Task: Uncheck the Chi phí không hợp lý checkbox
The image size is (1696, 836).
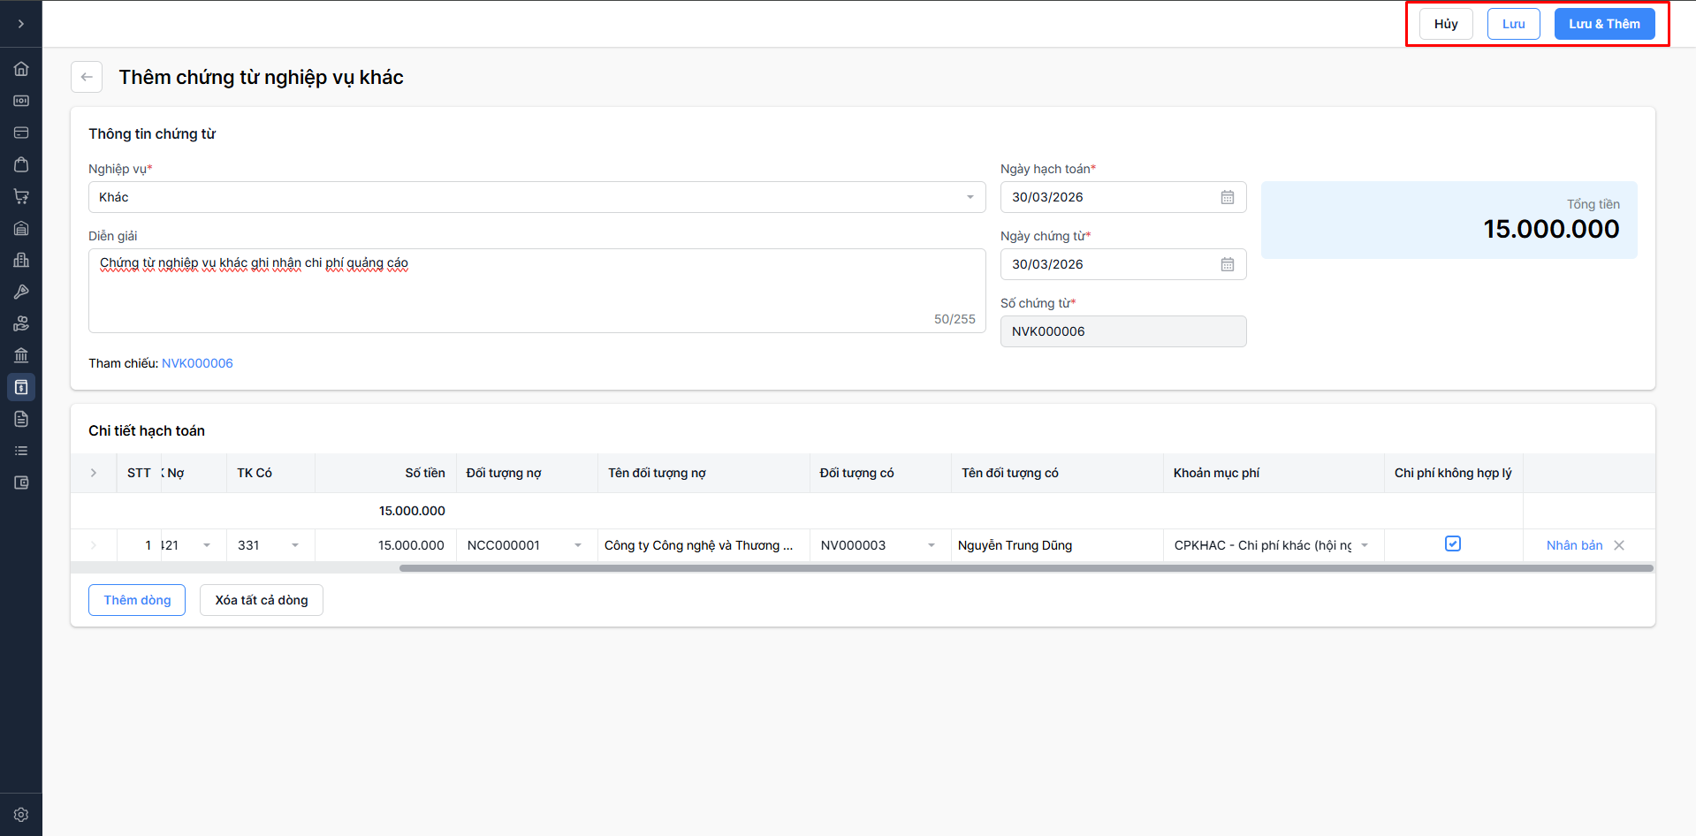Action: 1453,544
